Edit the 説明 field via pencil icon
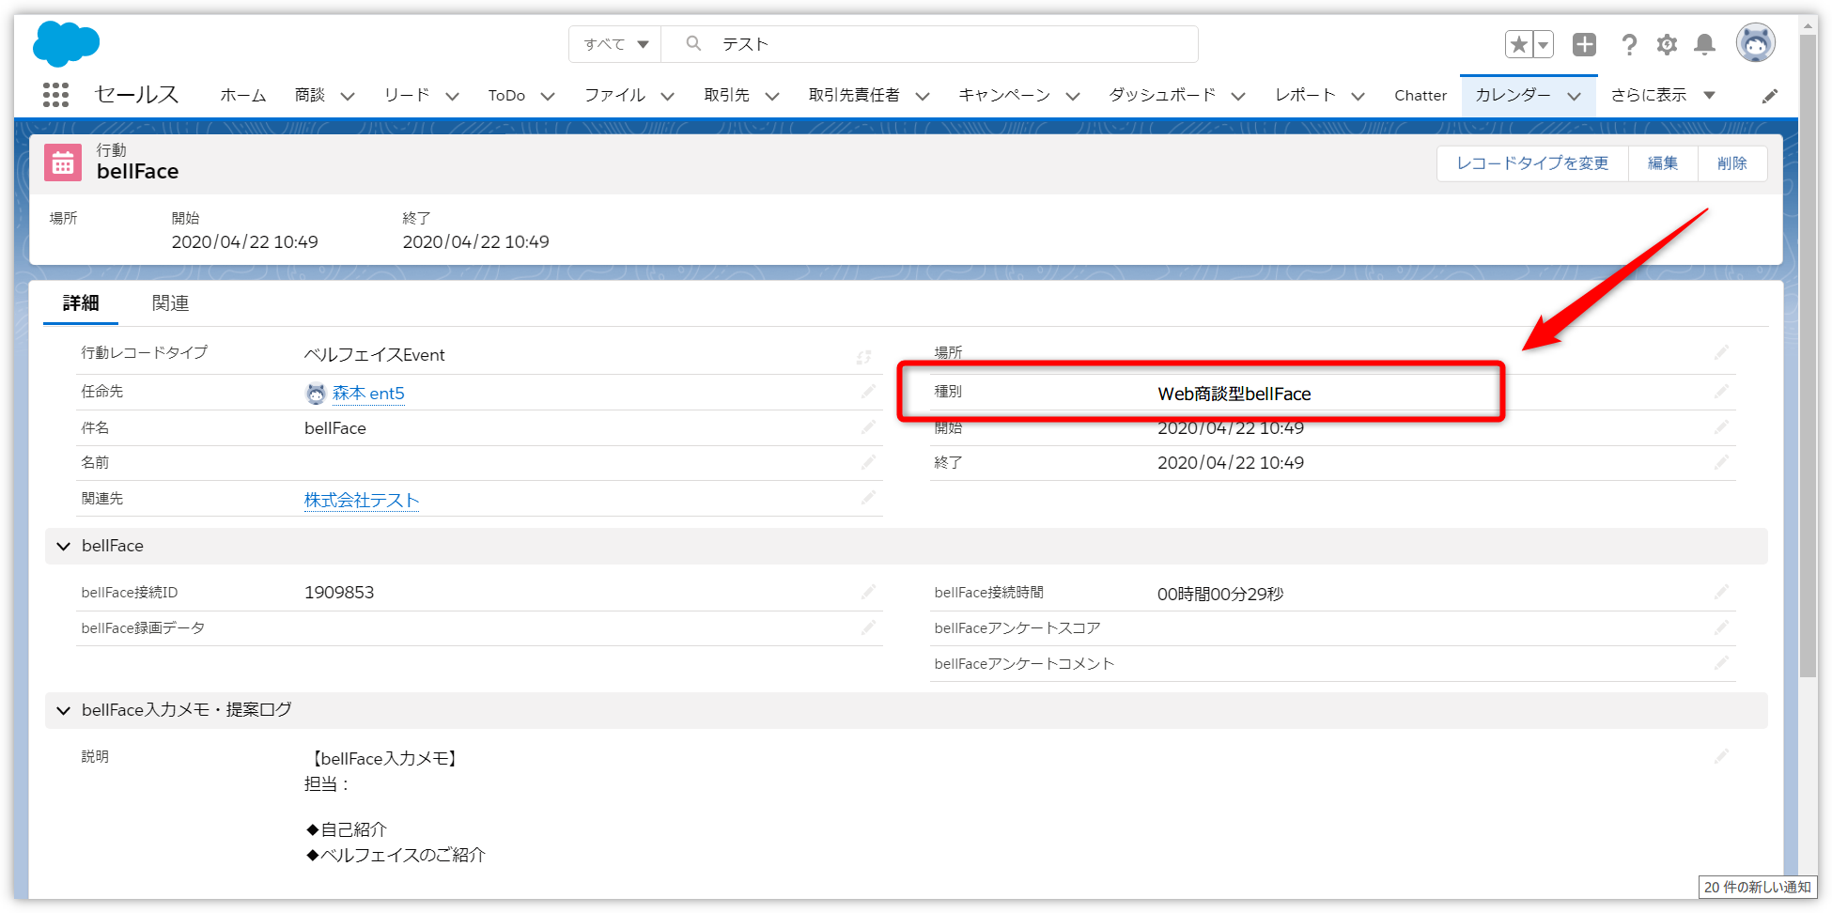1832x913 pixels. [1721, 756]
